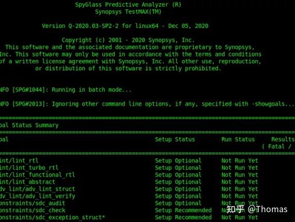
Task: Click 'Not Run Yet' in the lint_rtl row
Action: click(x=240, y=160)
